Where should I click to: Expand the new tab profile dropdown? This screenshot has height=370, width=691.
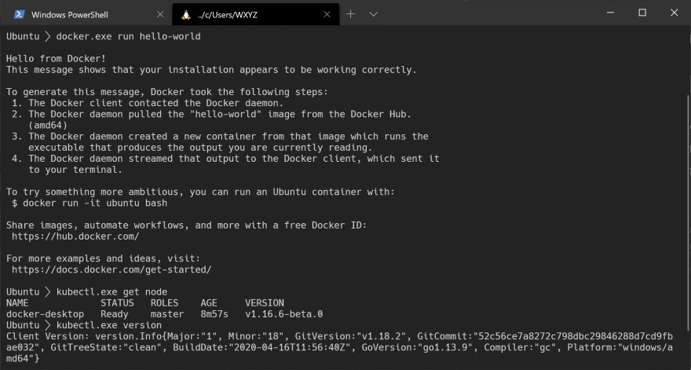coord(373,14)
